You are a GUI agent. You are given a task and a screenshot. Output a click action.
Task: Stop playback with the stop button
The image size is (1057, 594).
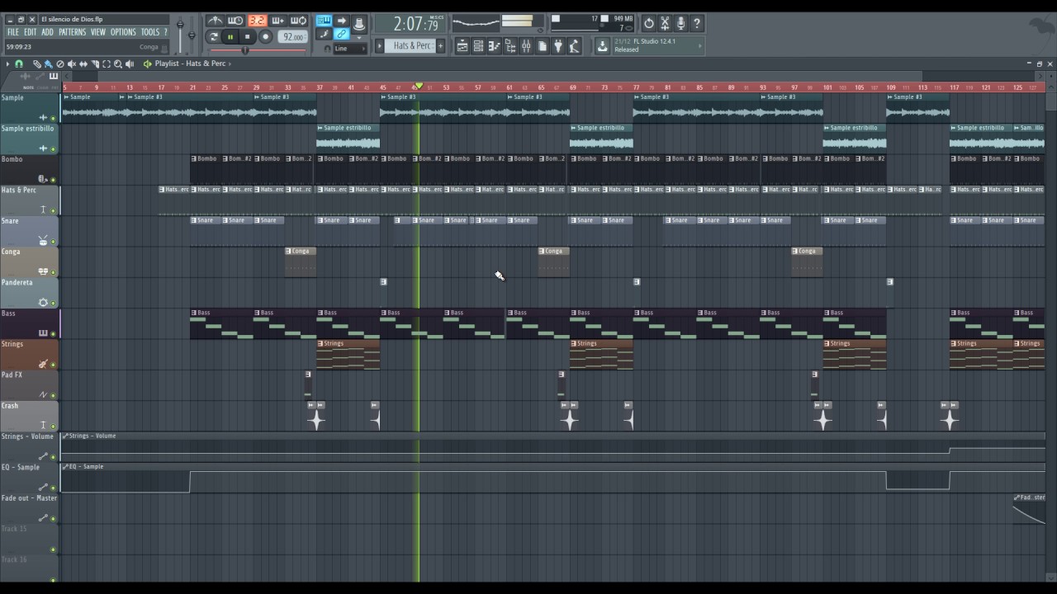point(247,37)
